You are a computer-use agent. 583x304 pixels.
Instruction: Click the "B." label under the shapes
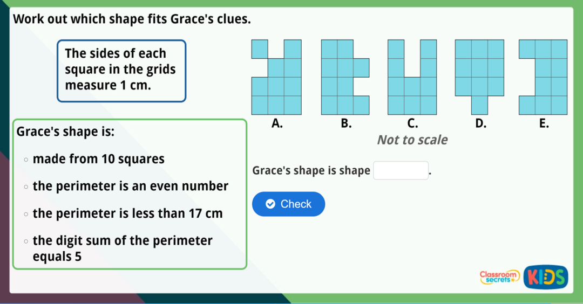coord(345,123)
